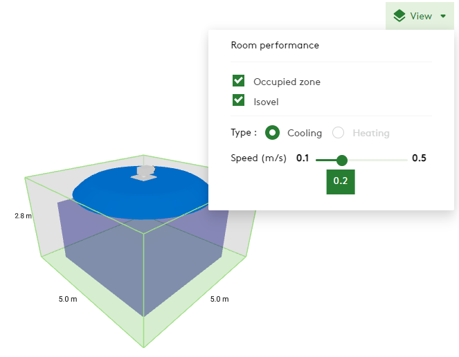Click the 2.8 m room height label

pos(23,216)
